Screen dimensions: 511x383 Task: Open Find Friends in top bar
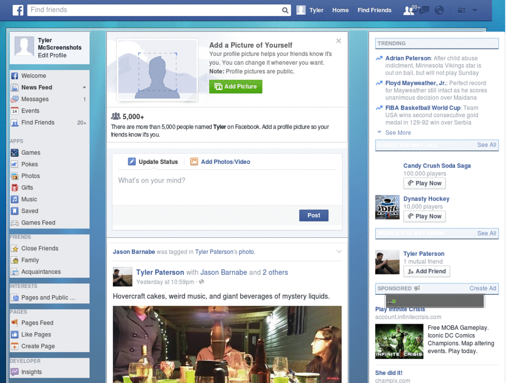tap(374, 10)
